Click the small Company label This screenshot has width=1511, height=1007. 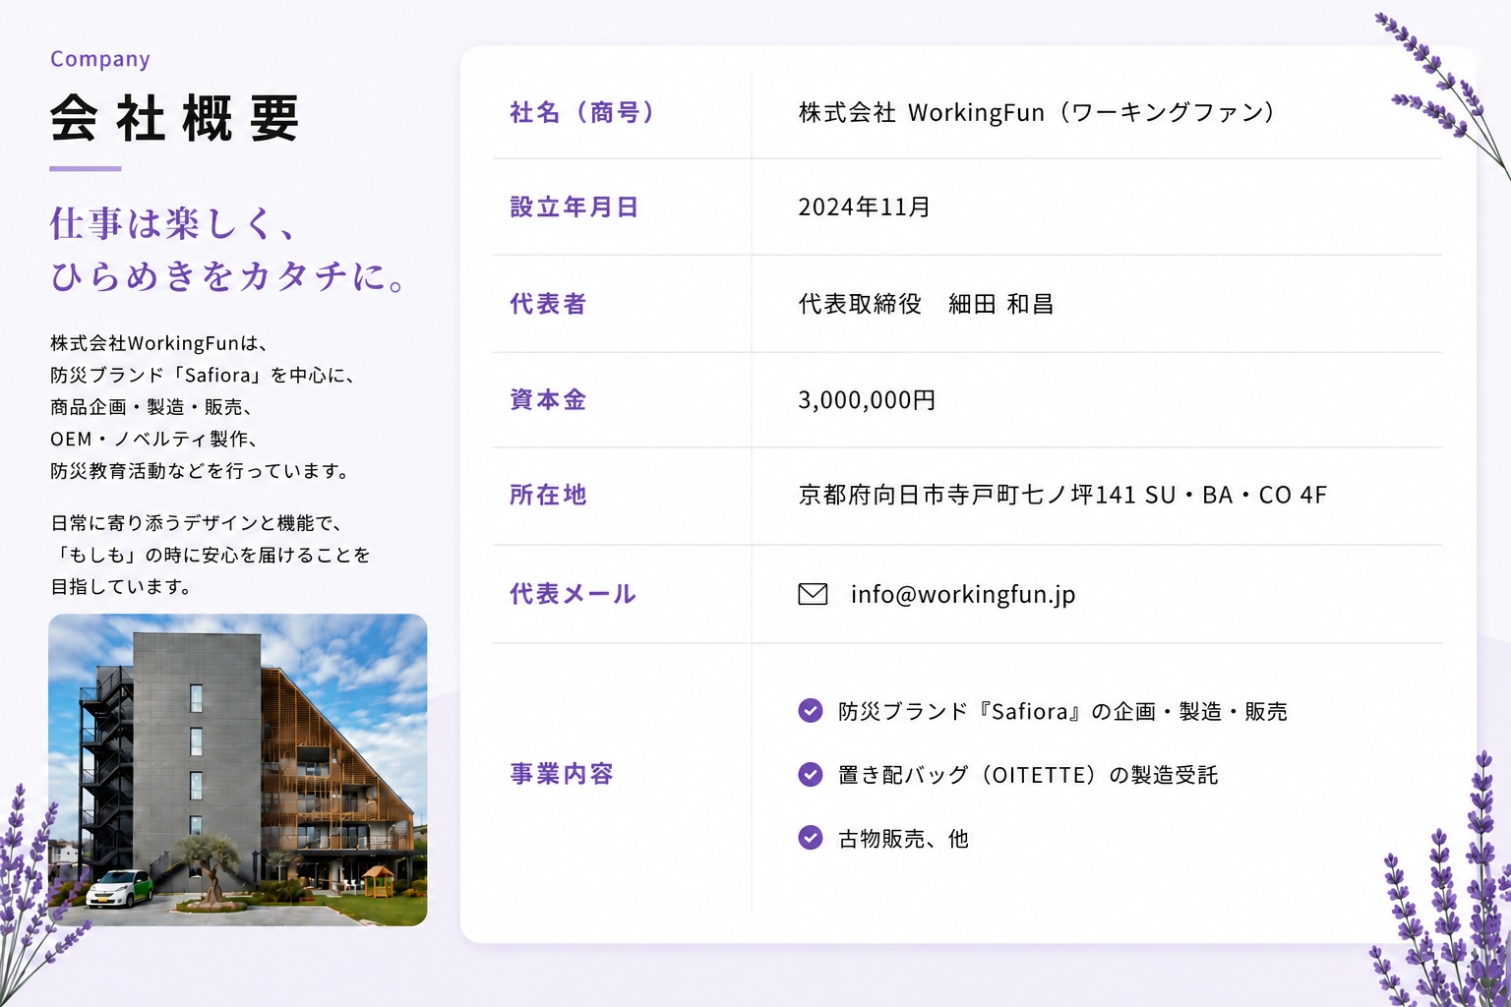point(100,59)
